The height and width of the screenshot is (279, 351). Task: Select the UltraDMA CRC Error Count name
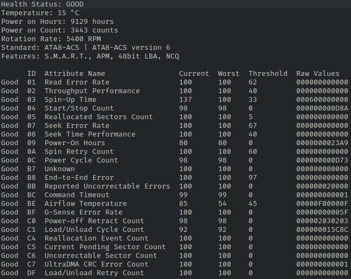point(96,264)
